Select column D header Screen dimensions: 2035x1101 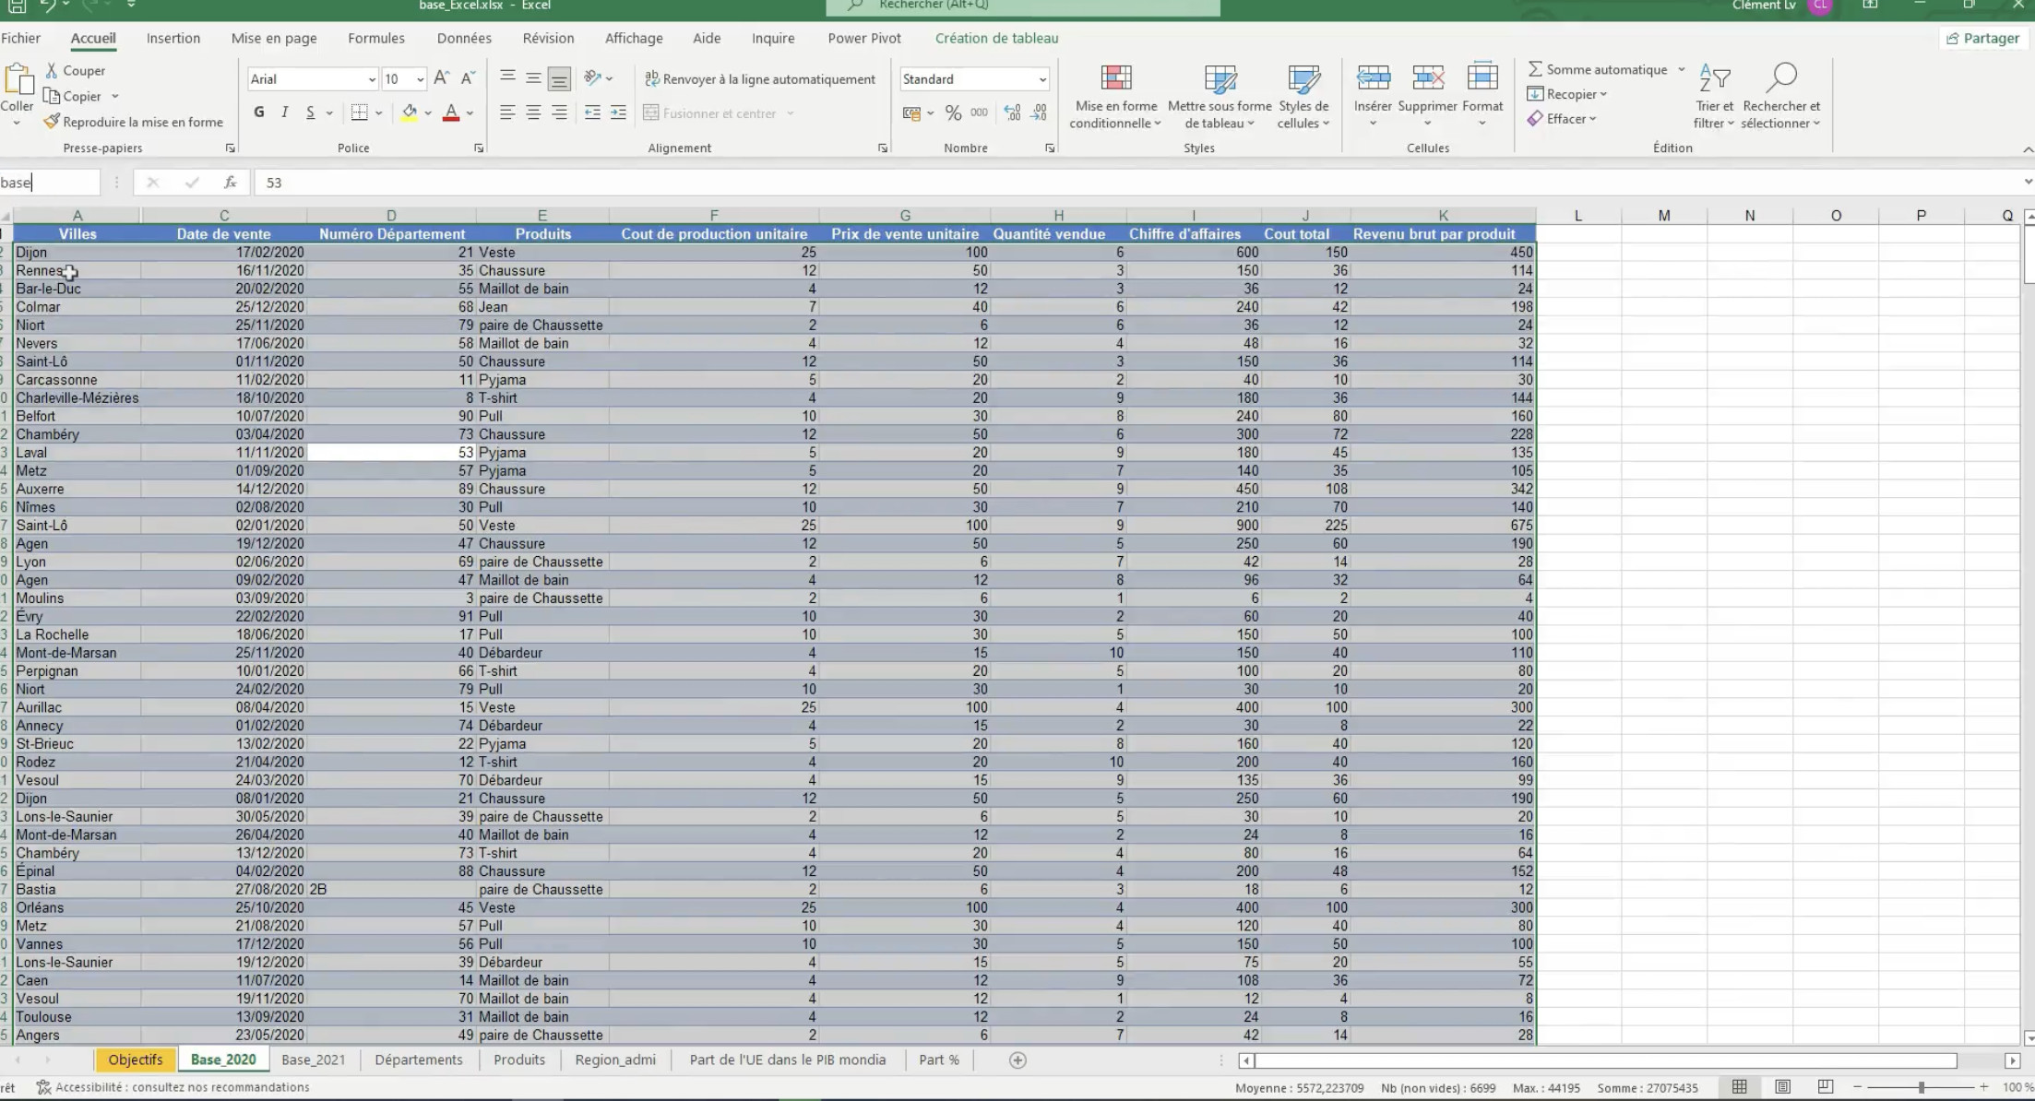pyautogui.click(x=391, y=216)
